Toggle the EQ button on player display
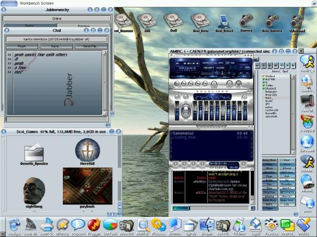Image resolution: width=317 pixels, height=237 pixels. click(x=241, y=73)
